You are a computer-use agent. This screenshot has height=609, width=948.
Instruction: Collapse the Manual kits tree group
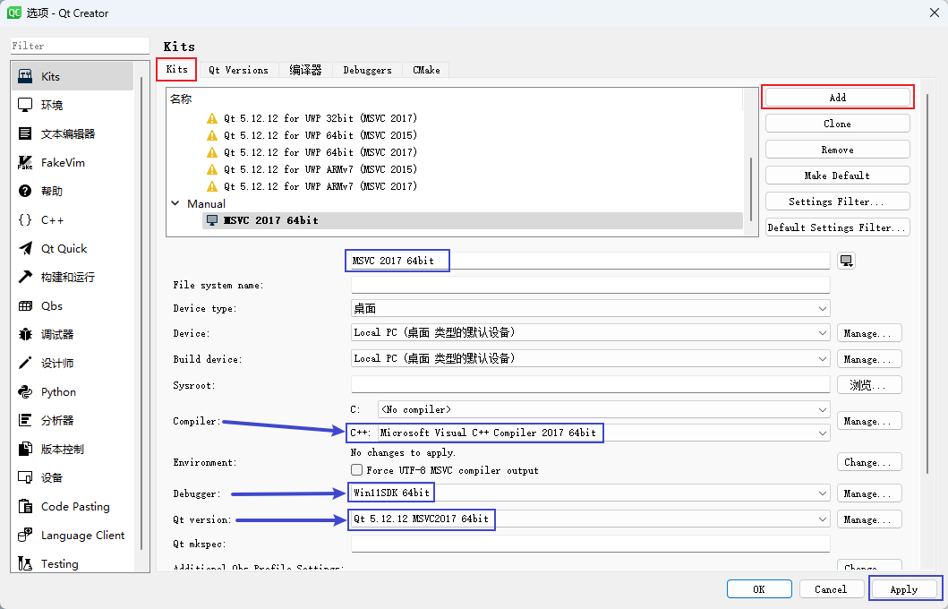pyautogui.click(x=175, y=204)
